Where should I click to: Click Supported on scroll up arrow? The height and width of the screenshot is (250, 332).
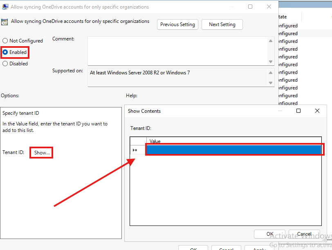pyautogui.click(x=271, y=73)
